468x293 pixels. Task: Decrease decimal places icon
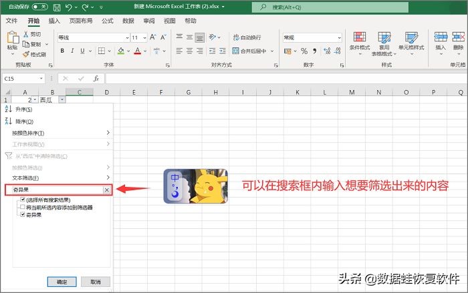coord(338,51)
